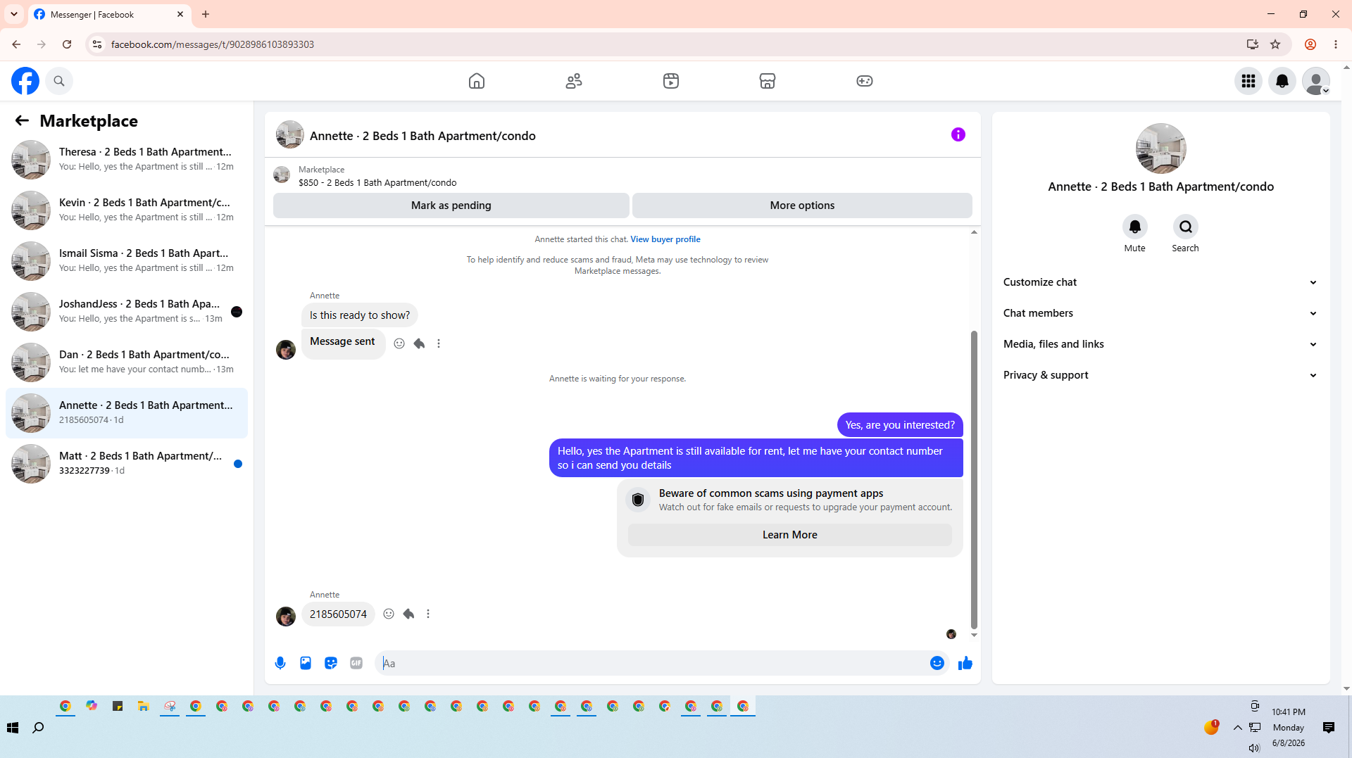The image size is (1352, 758).
Task: Click the listing thumbnail in right panel
Action: coord(1161,149)
